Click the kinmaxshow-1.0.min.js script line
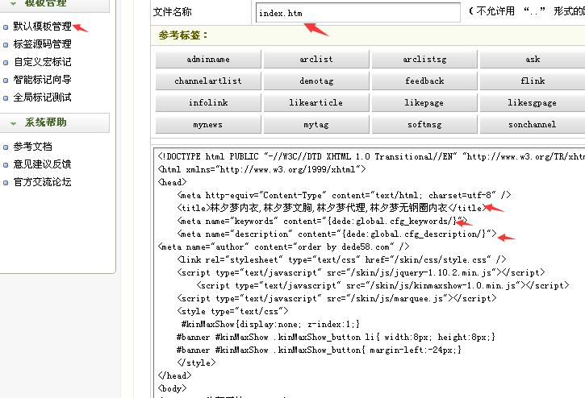585x398 pixels. [382, 285]
